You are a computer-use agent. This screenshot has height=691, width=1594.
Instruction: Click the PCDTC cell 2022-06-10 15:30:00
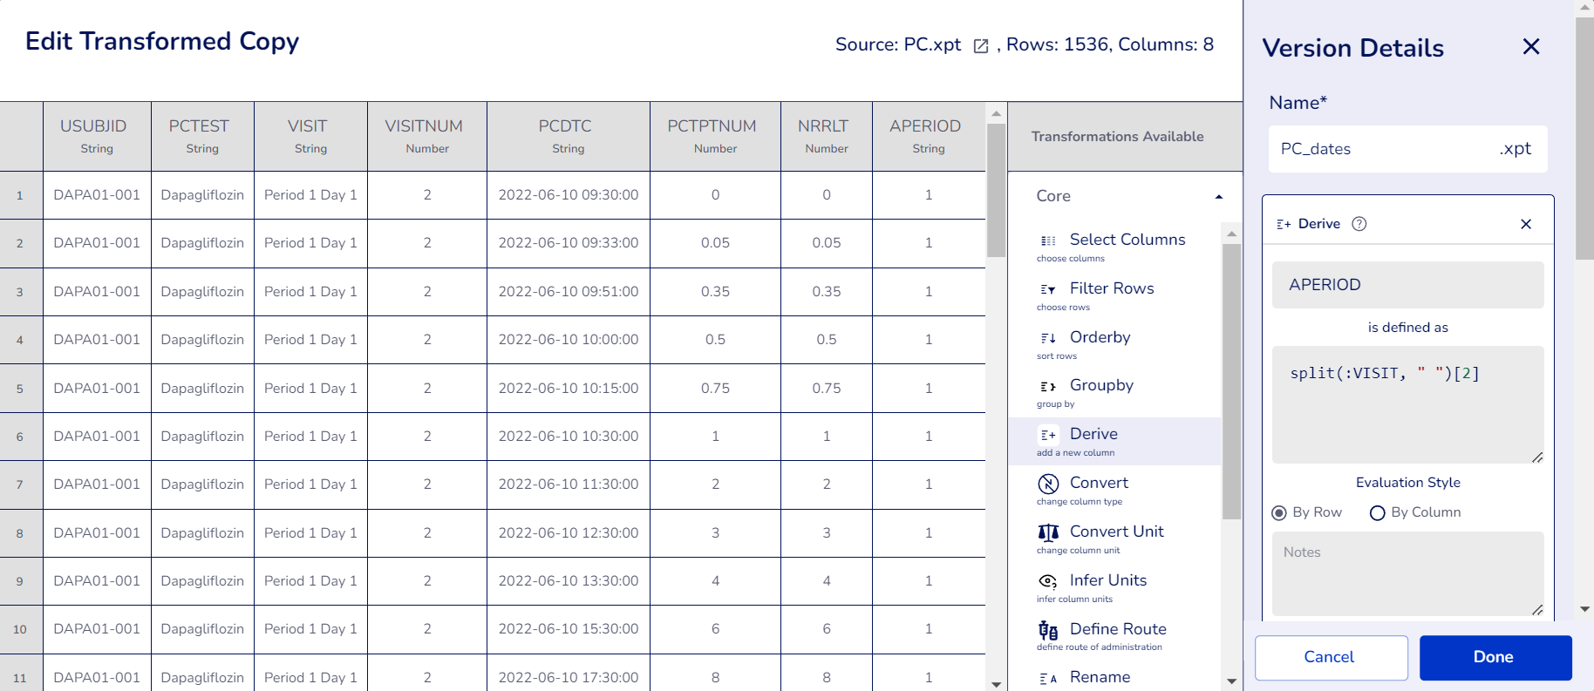pyautogui.click(x=569, y=629)
